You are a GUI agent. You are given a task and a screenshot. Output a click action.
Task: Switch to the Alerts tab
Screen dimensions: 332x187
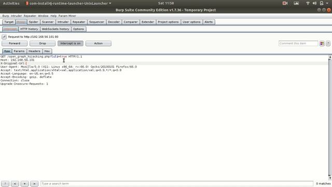209,22
